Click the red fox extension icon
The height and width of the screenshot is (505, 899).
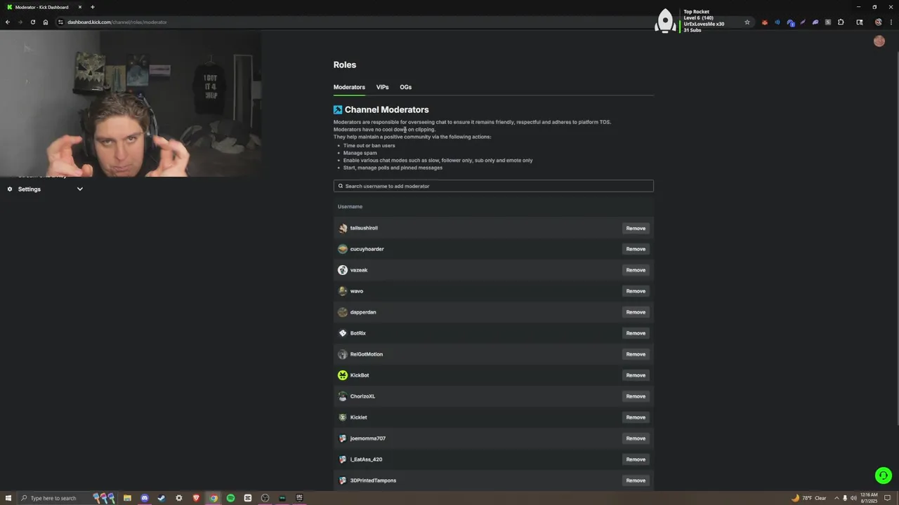[765, 22]
